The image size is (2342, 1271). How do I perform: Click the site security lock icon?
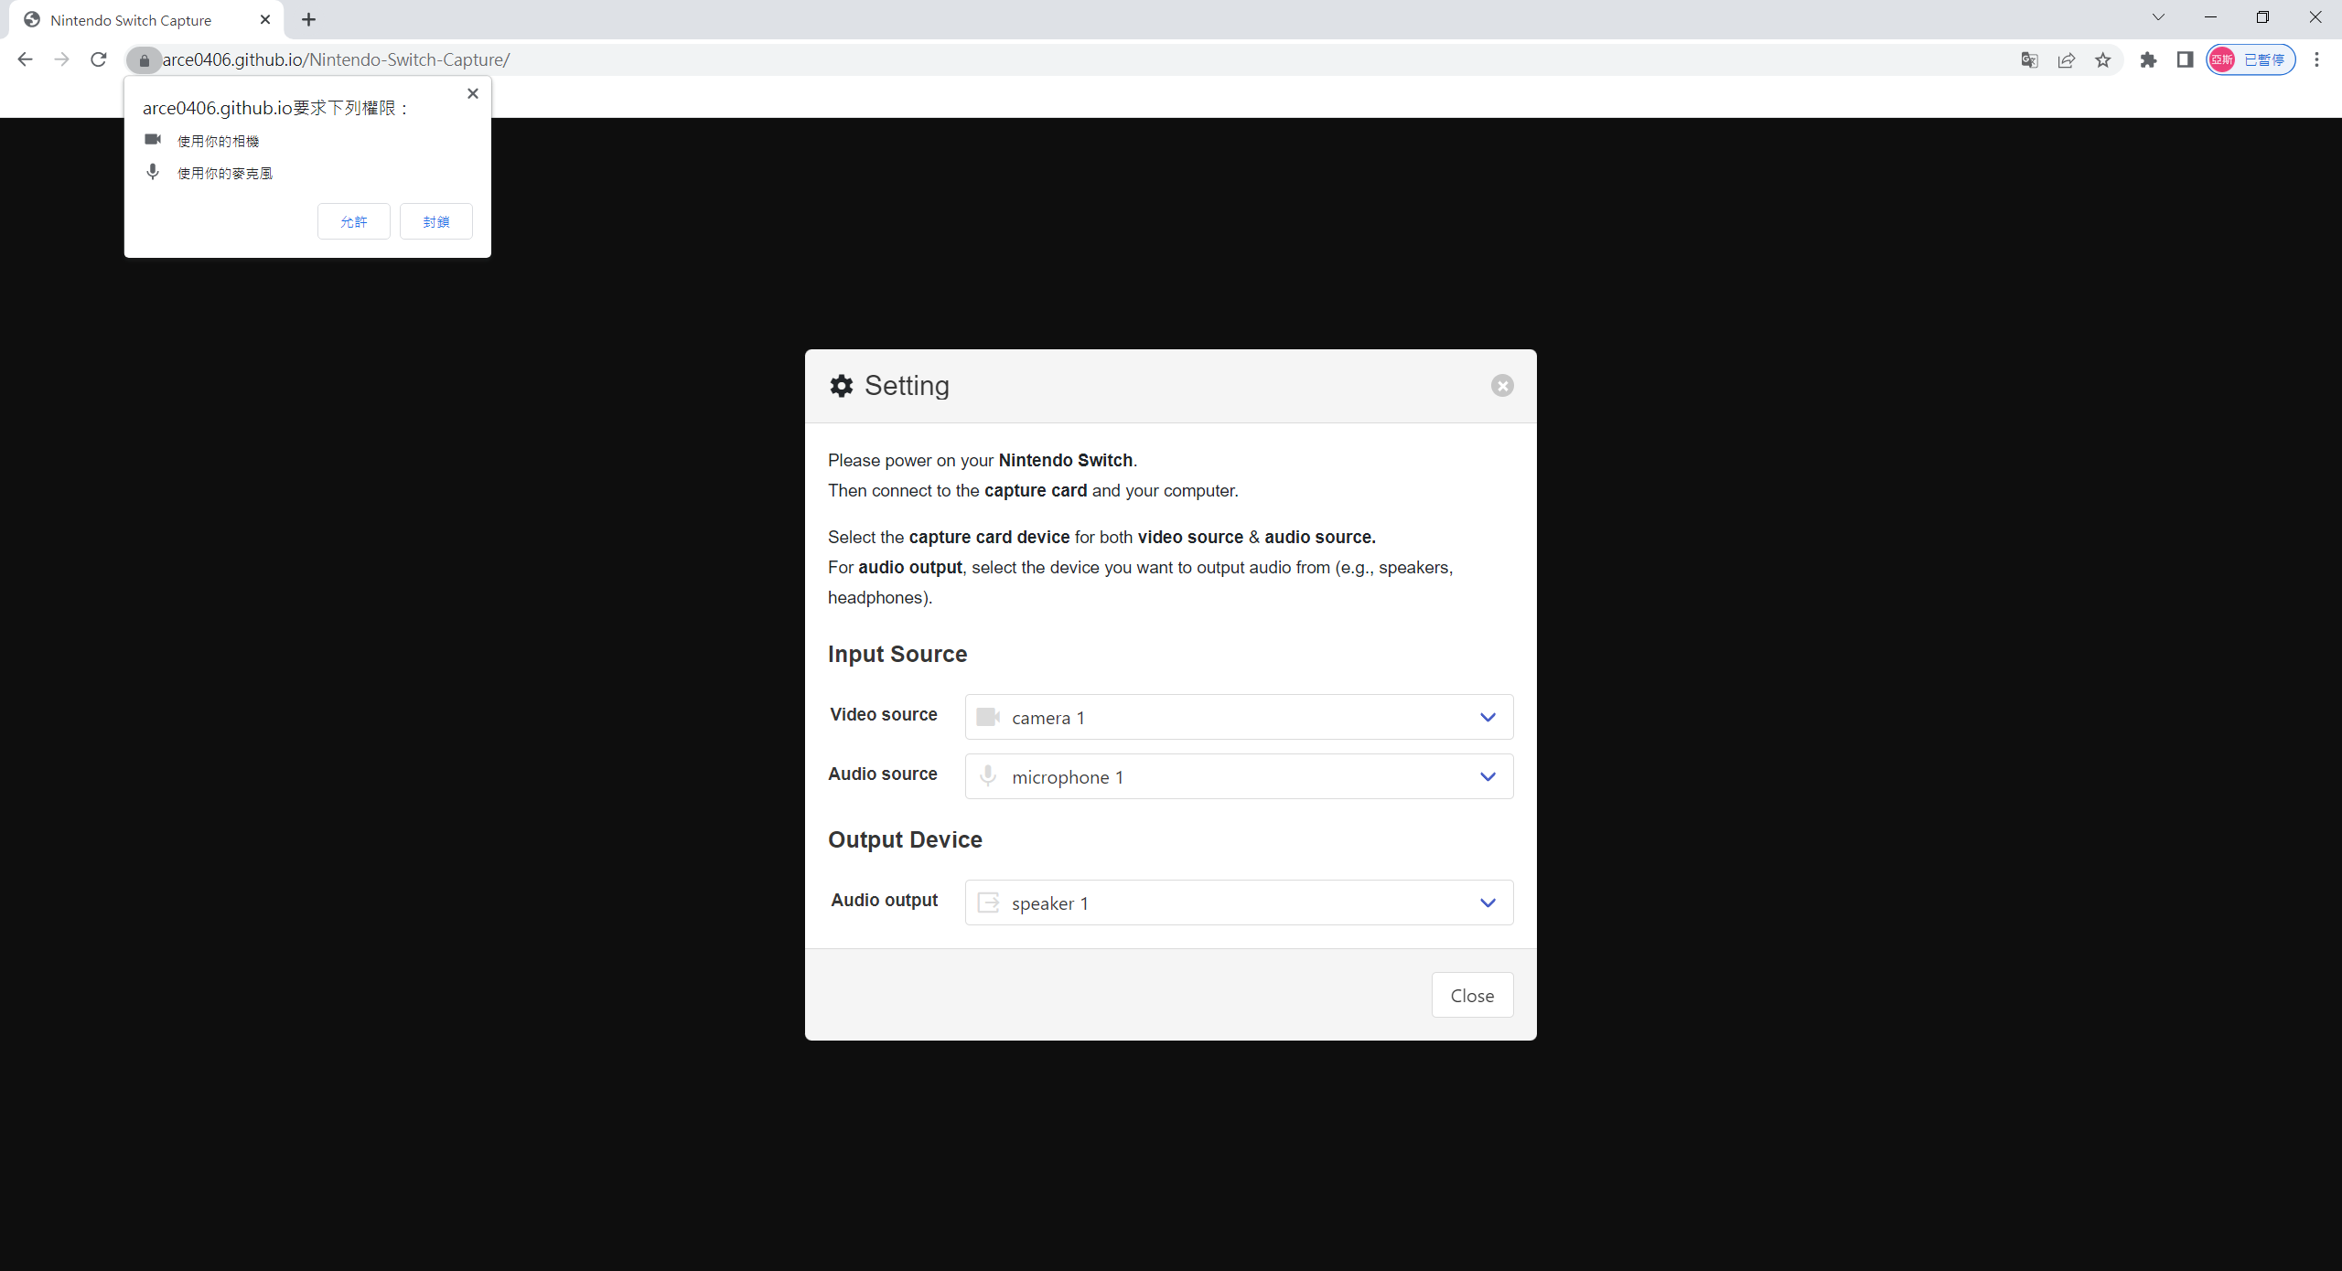[144, 59]
